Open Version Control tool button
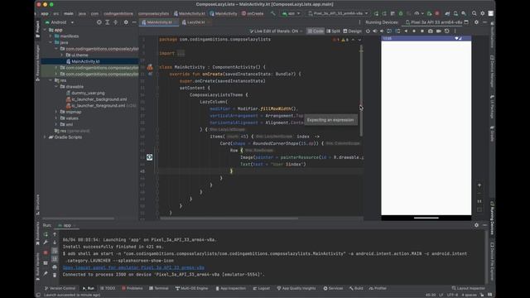530x298 pixels. click(x=60, y=288)
